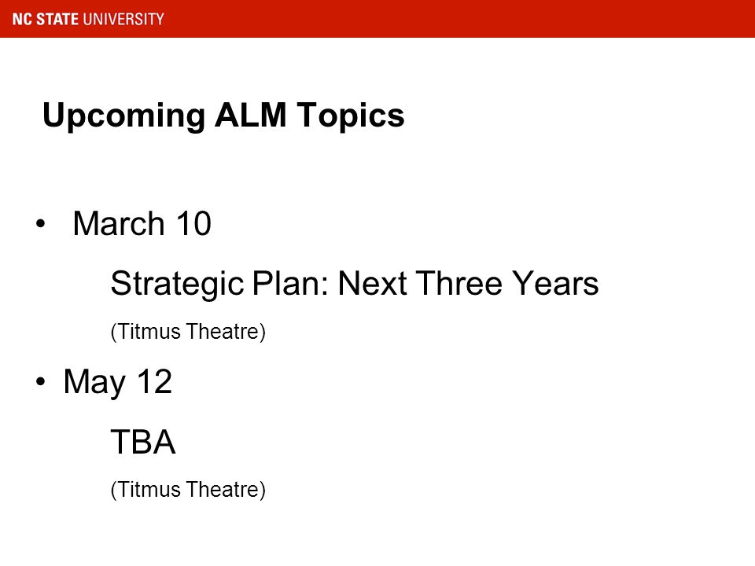Select the Upcoming ALM Topics title
Image resolution: width=755 pixels, height=566 pixels.
[223, 116]
